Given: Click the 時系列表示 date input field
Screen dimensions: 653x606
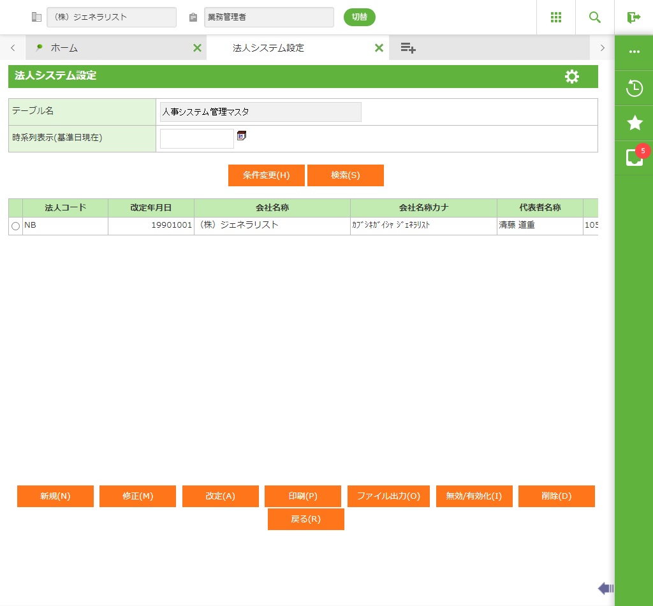Looking at the screenshot, I should click(x=196, y=138).
